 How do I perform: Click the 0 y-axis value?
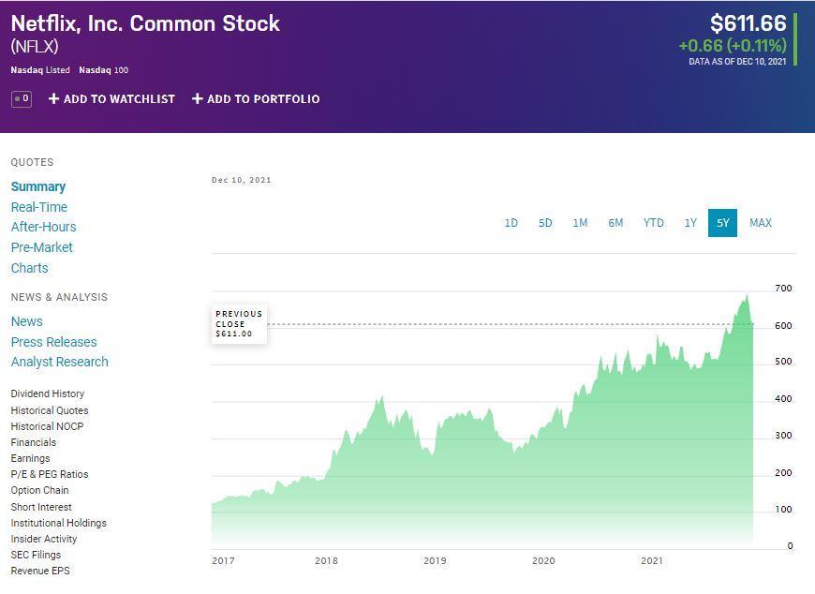click(x=790, y=545)
